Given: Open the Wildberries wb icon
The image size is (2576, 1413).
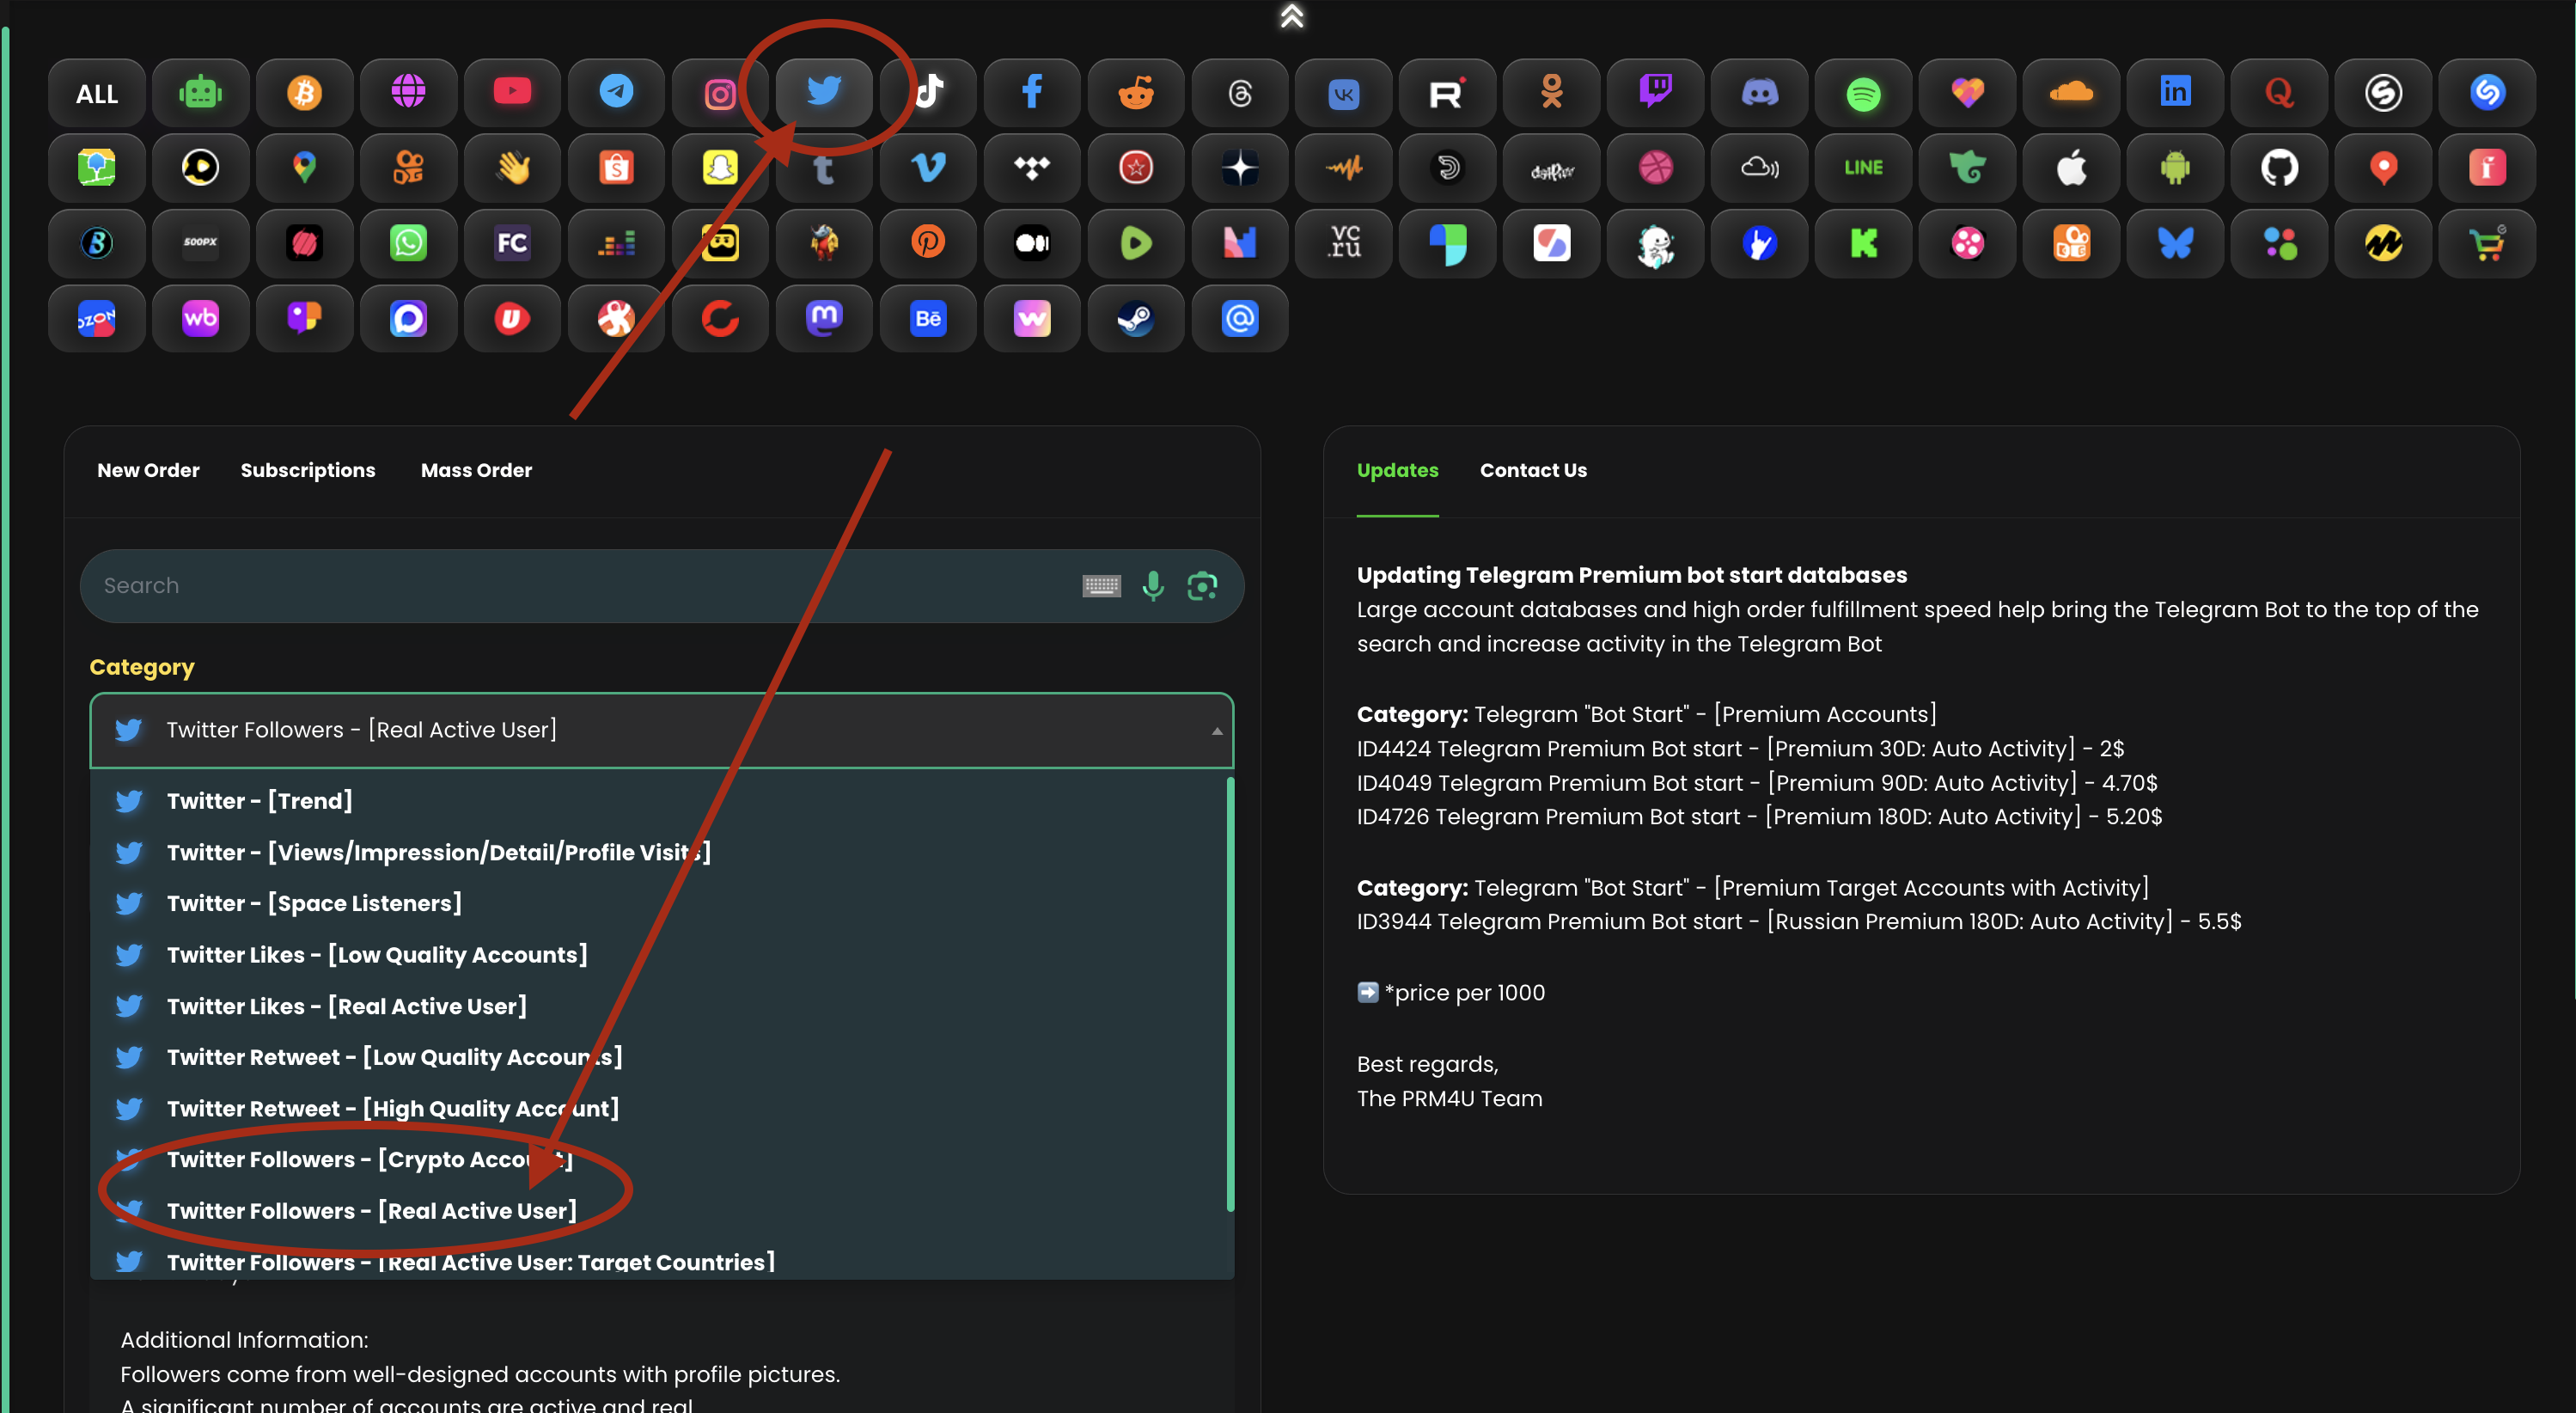Looking at the screenshot, I should click(x=201, y=319).
